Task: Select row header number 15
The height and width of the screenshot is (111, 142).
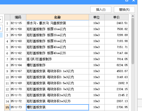Action: pyautogui.click(x=7, y=107)
